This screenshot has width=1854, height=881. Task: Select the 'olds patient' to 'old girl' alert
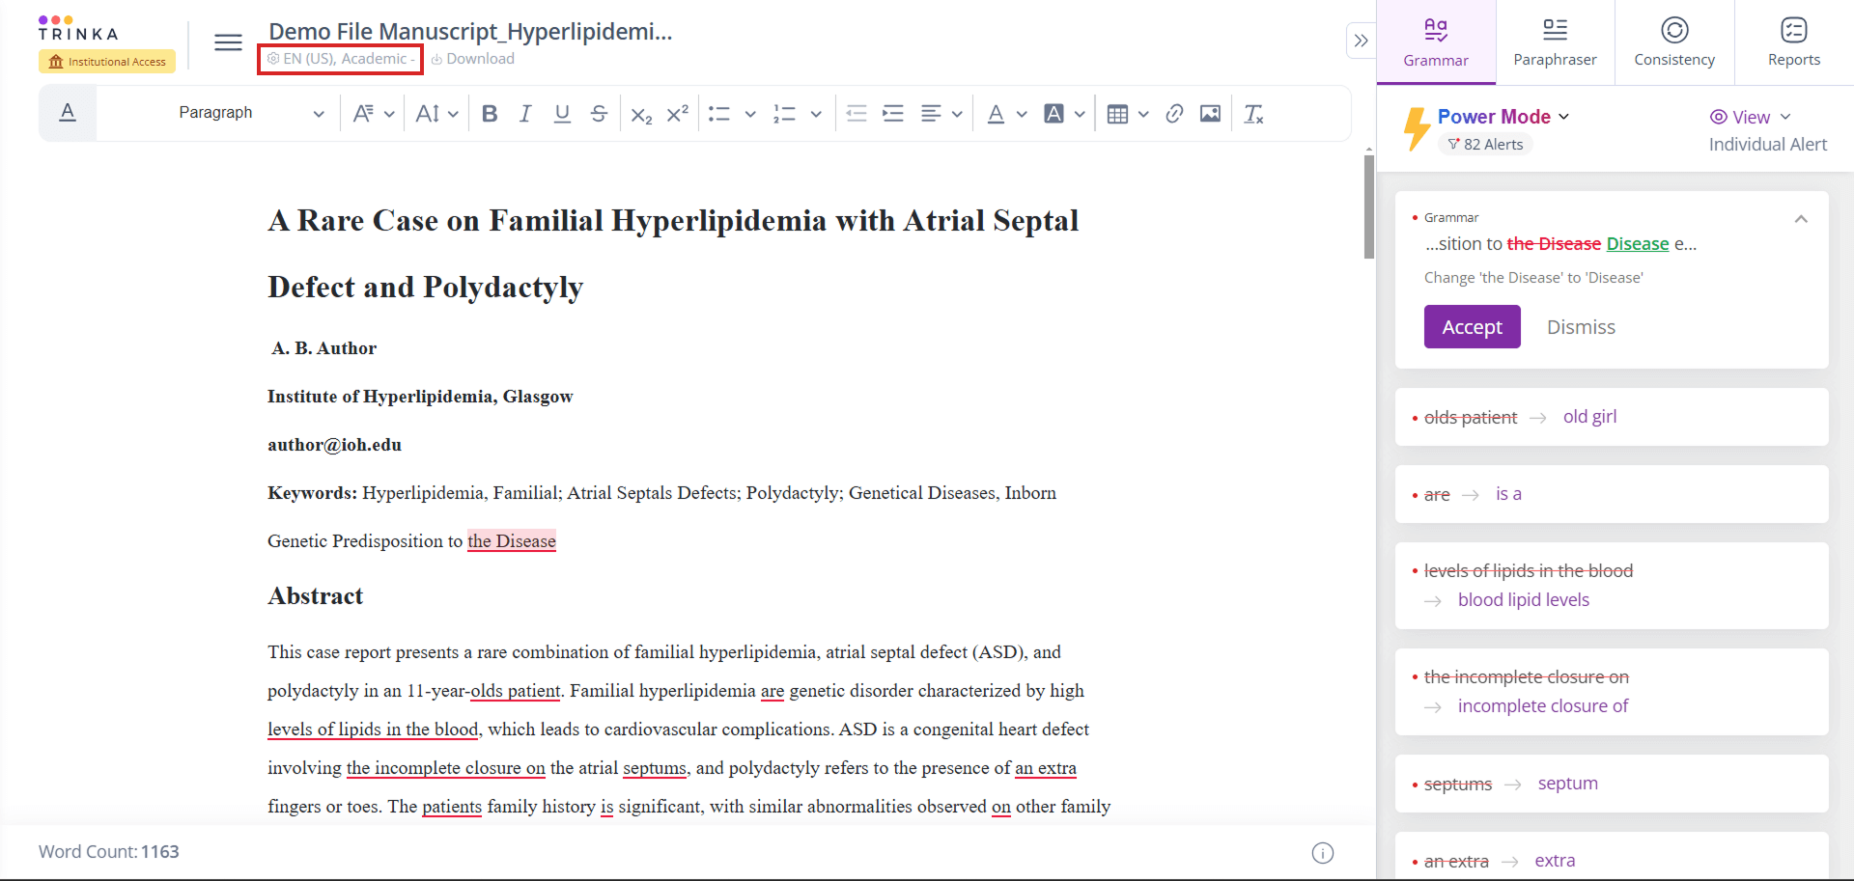pyautogui.click(x=1612, y=417)
